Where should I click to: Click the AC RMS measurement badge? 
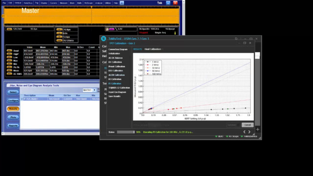pos(9,74)
